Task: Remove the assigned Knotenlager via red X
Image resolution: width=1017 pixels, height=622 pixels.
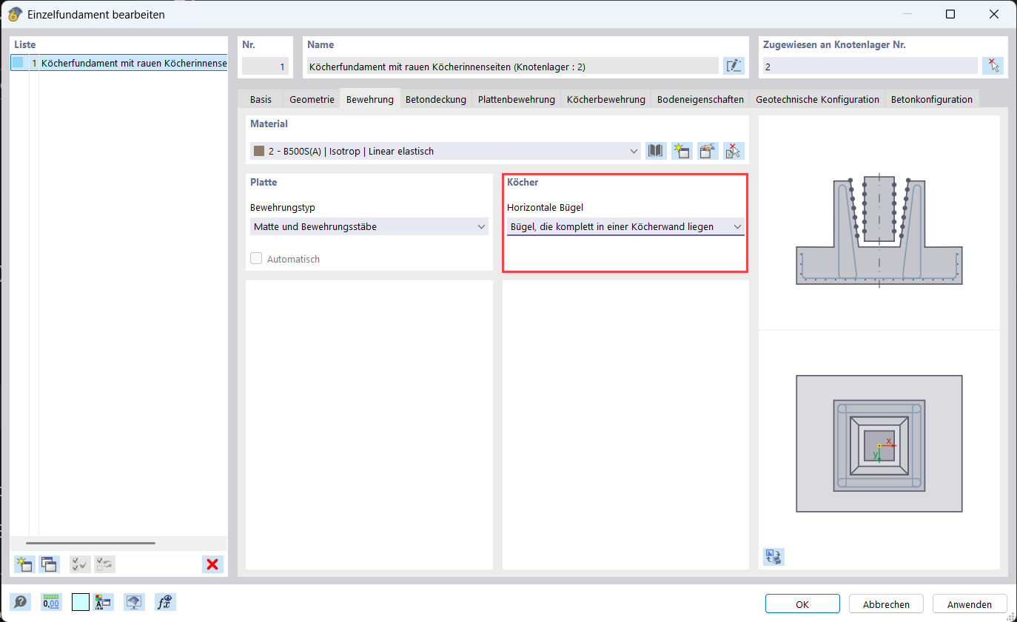Action: coord(993,65)
